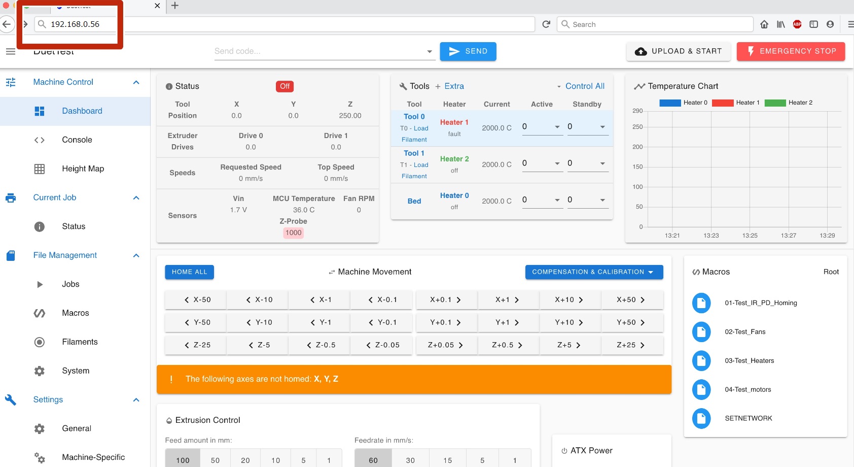854x467 pixels.
Task: Open Tool 0 active temperature dropdown
Action: pyautogui.click(x=557, y=127)
